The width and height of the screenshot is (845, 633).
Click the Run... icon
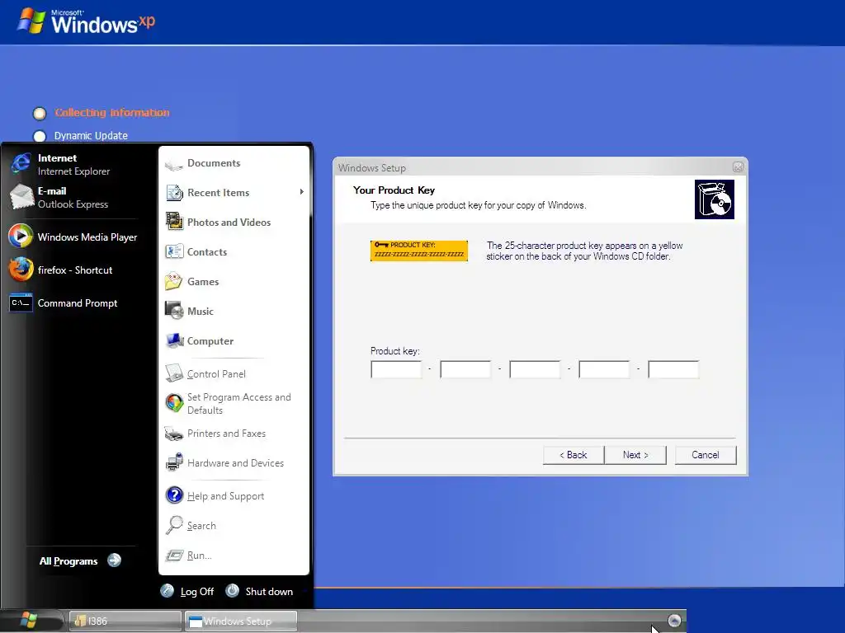point(174,555)
